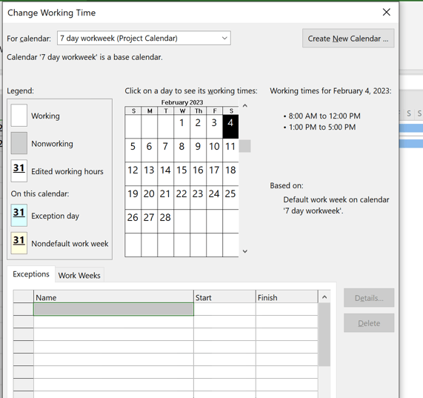Select February 2 on the calendar
This screenshot has height=398, width=423.
[198, 126]
